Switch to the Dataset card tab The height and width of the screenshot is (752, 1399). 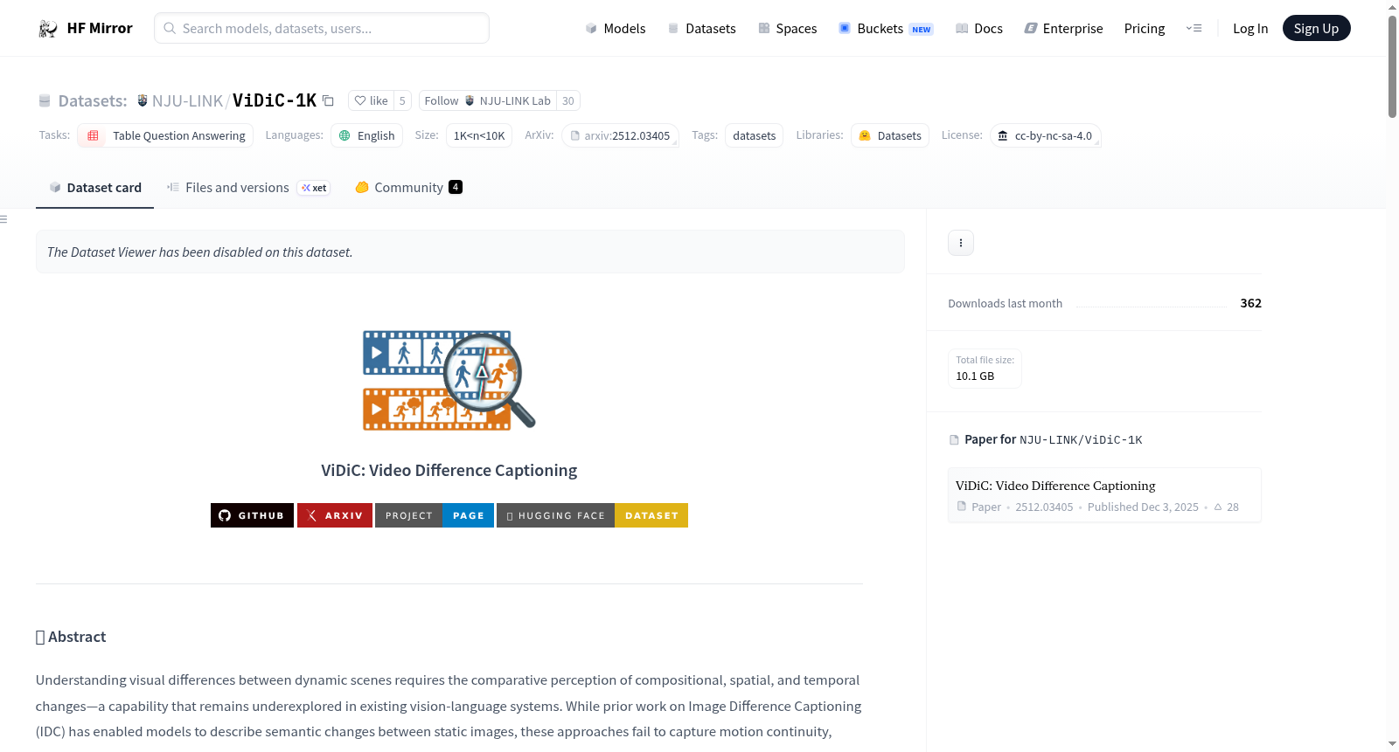95,188
